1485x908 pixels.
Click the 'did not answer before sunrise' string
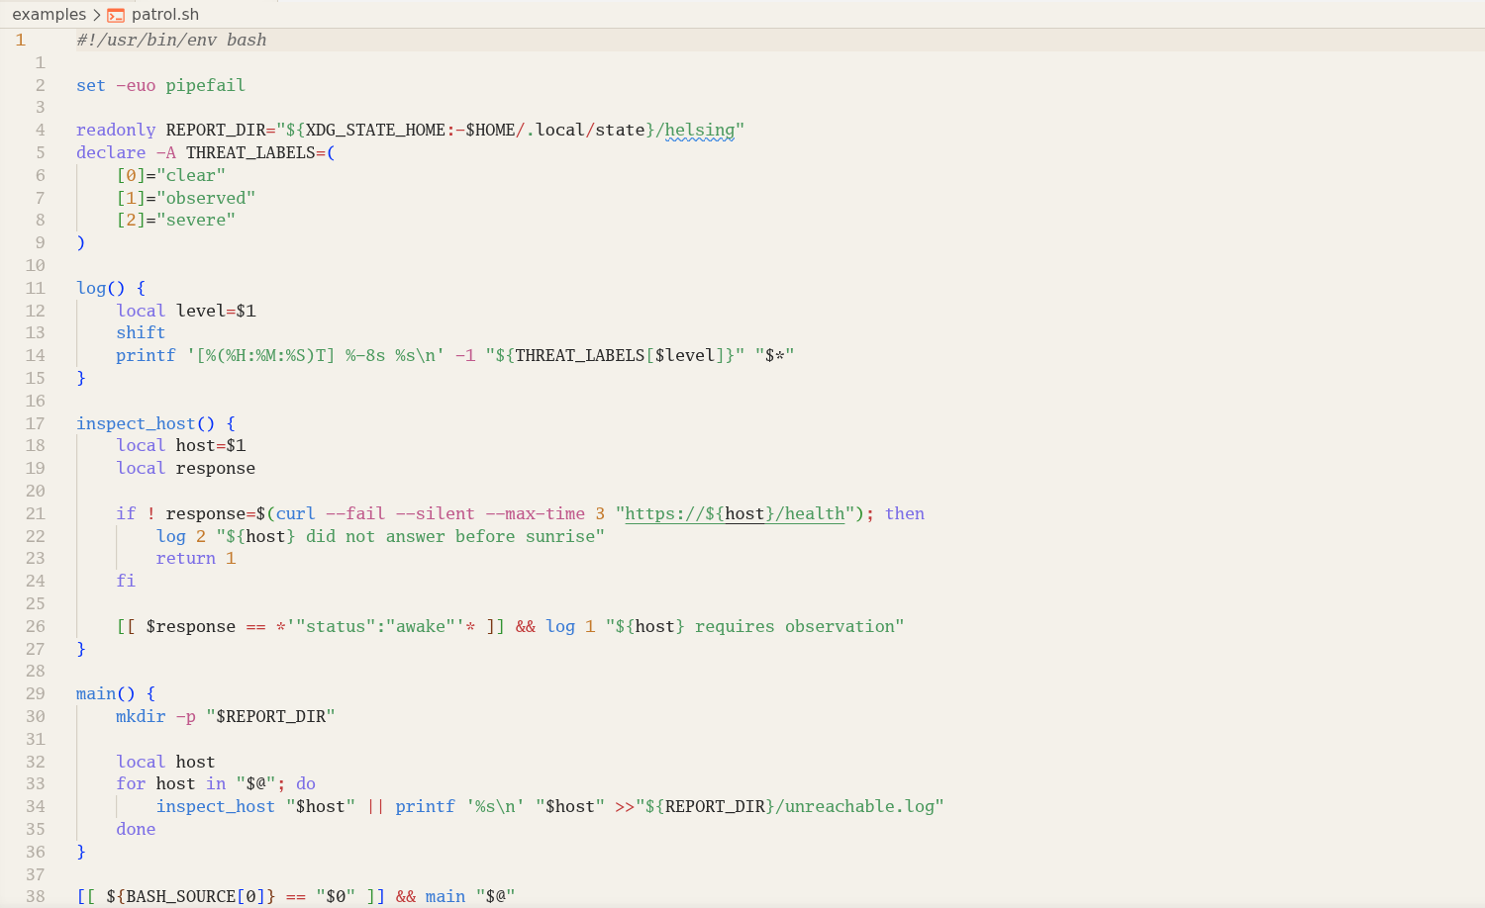tap(450, 536)
